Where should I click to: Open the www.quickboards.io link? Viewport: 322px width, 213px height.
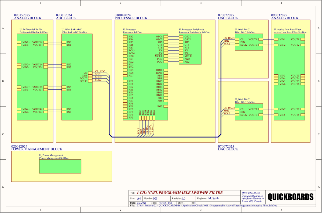pyautogui.click(x=253, y=196)
